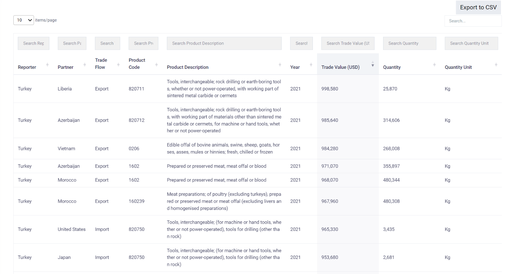Image resolution: width=514 pixels, height=274 pixels.
Task: Sort by Reporter column sort icon
Action: point(47,64)
